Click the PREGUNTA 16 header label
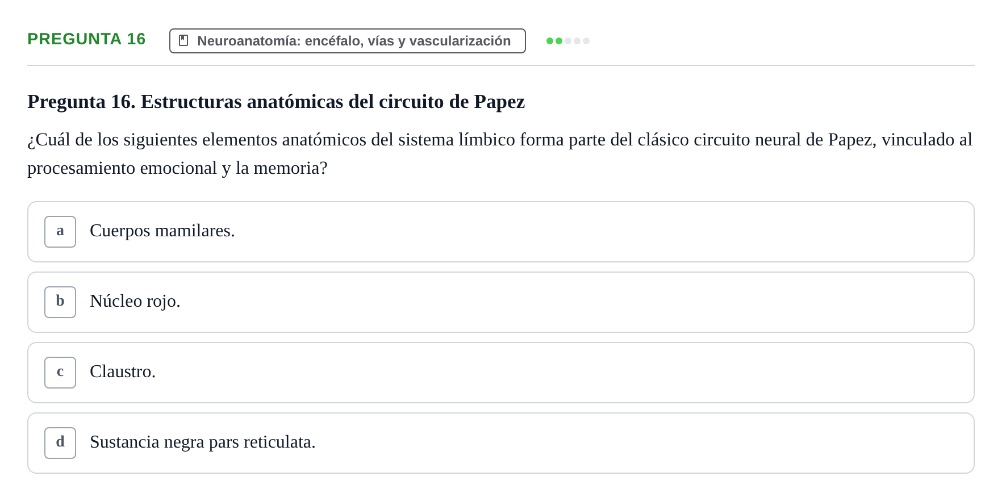The height and width of the screenshot is (501, 1002). pos(86,39)
